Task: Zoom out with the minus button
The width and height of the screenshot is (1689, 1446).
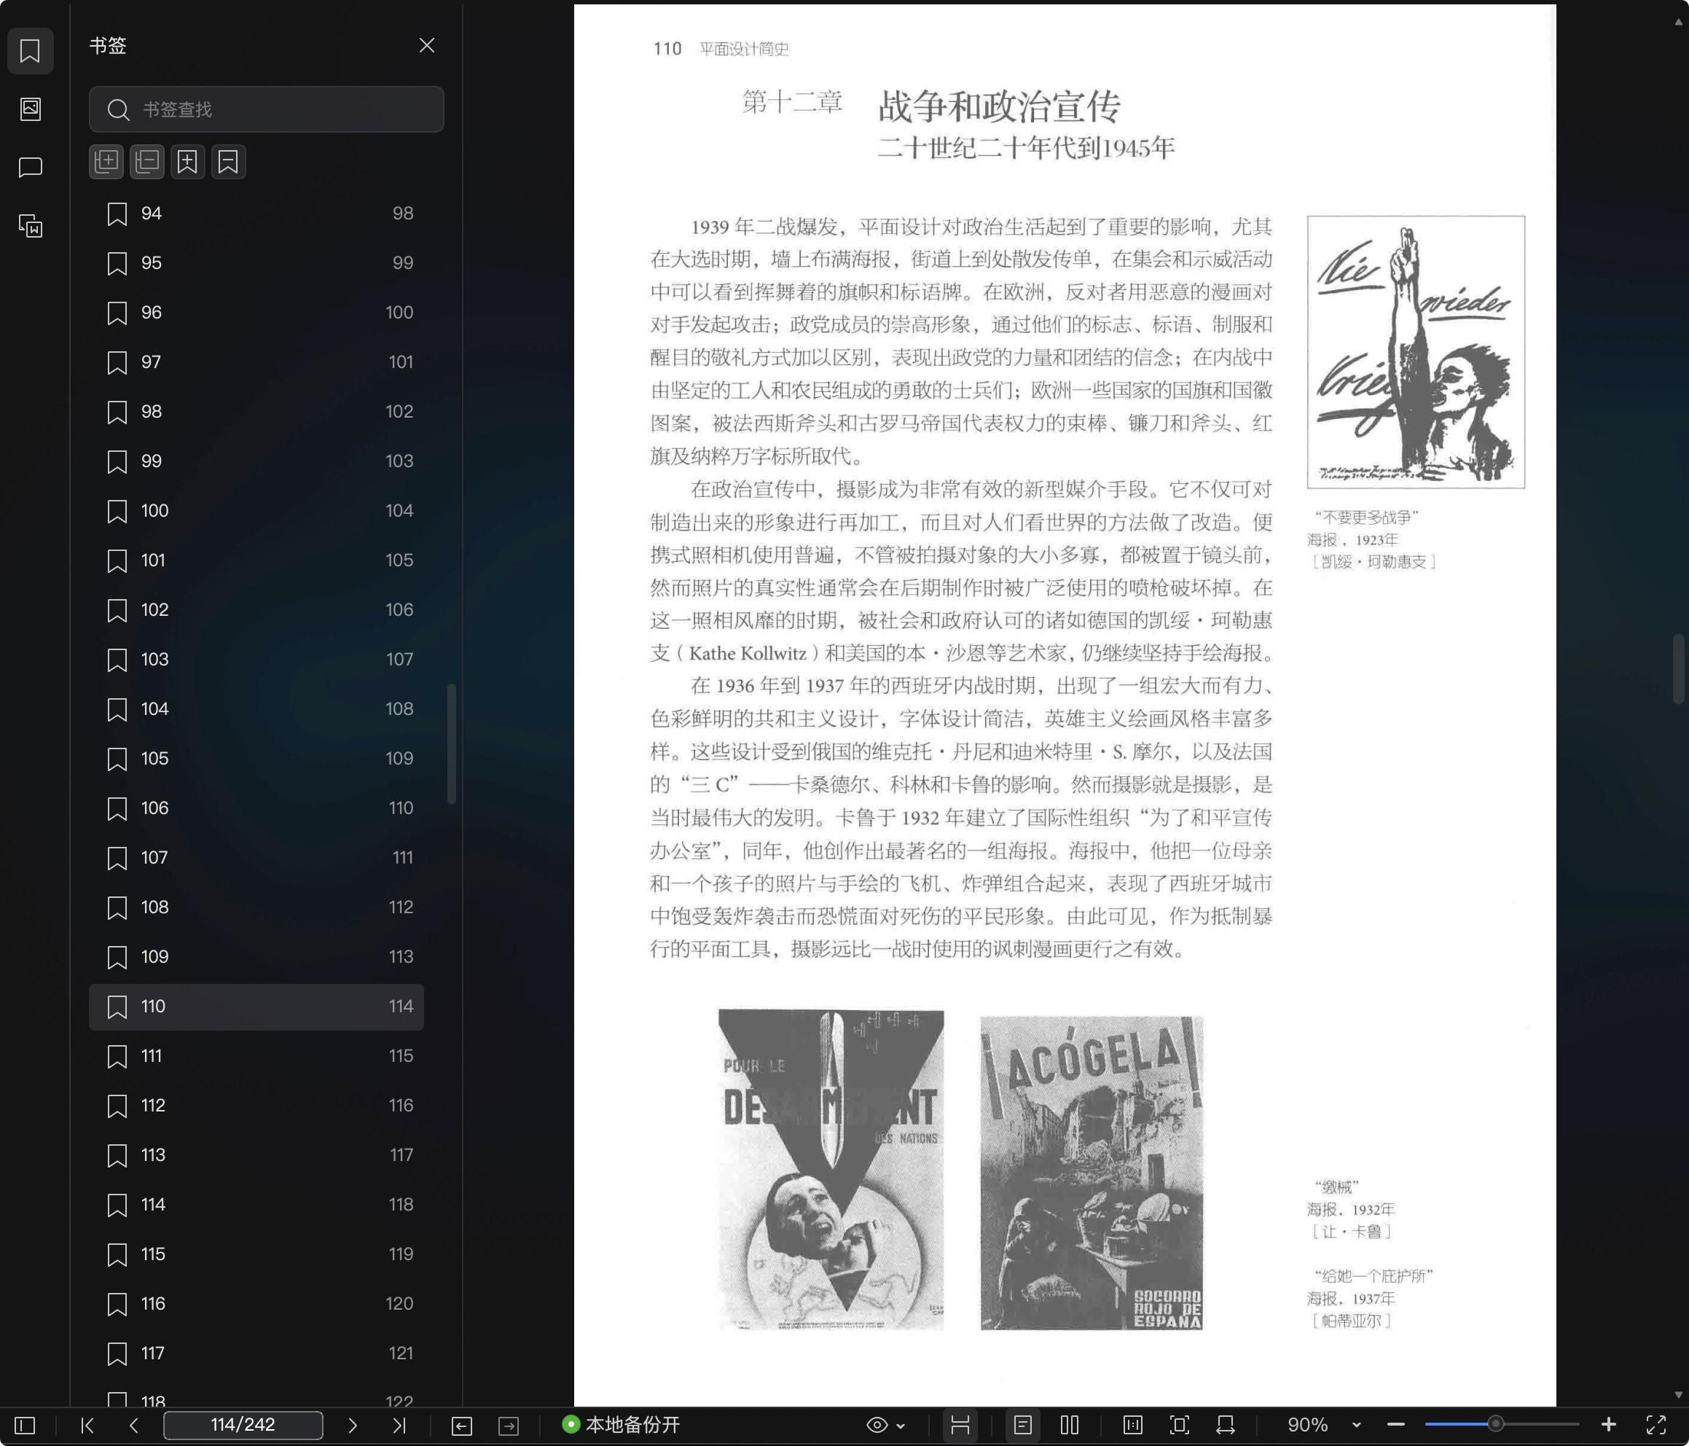Action: click(1395, 1425)
